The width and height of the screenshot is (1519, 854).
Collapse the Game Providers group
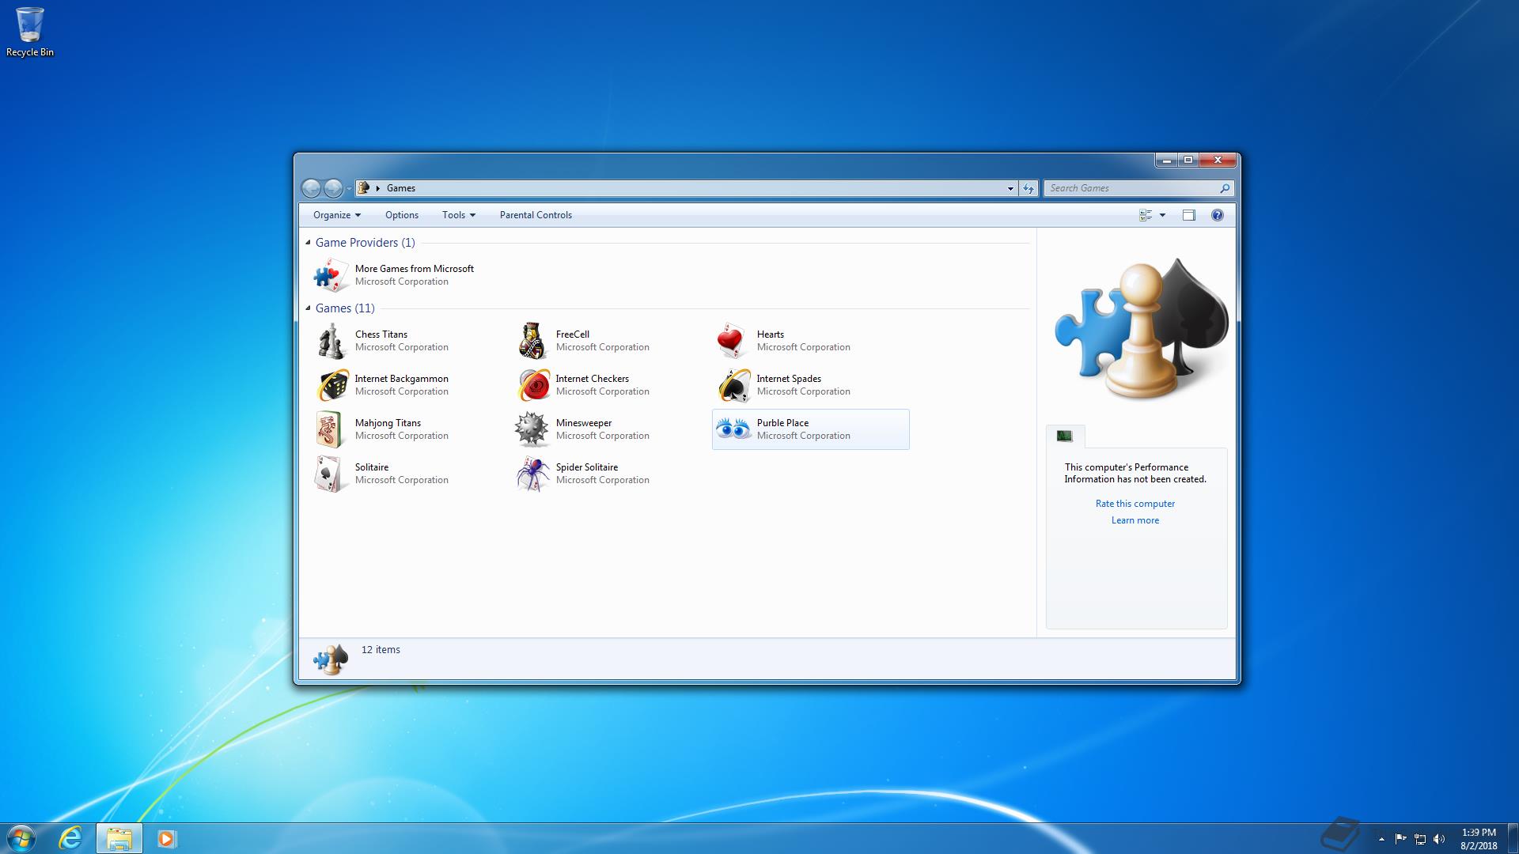(308, 243)
